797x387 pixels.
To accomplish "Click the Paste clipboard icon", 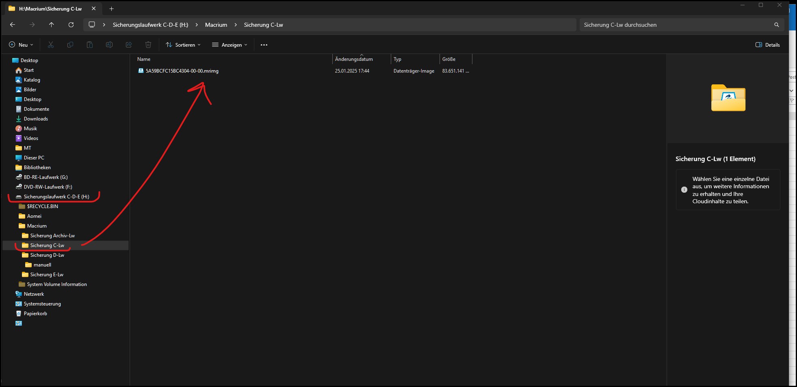I will pyautogui.click(x=90, y=45).
